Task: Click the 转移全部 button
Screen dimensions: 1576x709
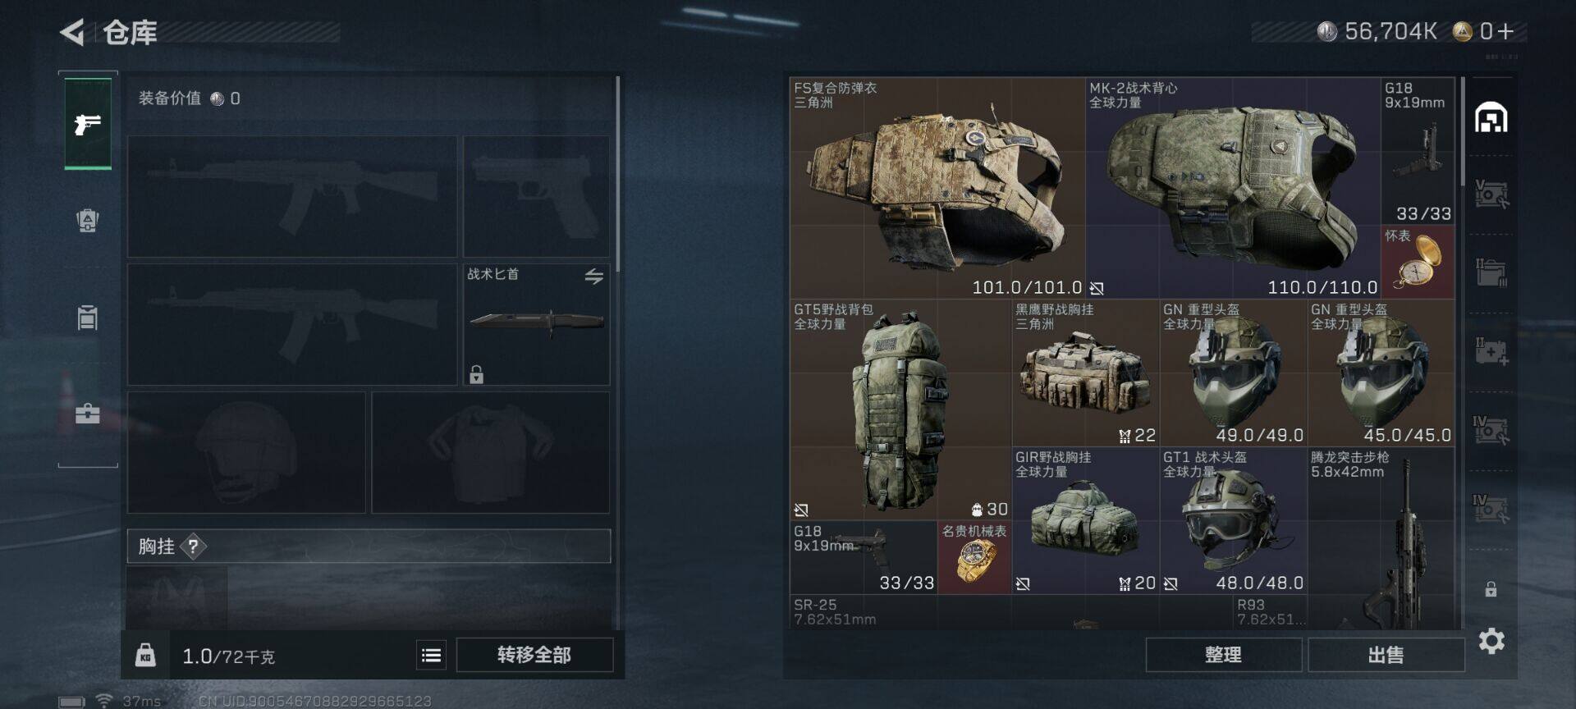Action: pos(534,655)
